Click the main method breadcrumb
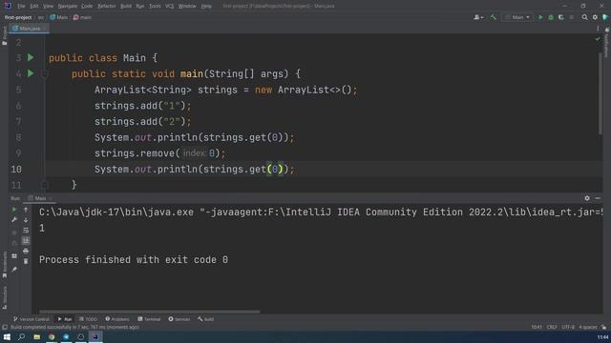The width and height of the screenshot is (611, 343). (x=82, y=17)
